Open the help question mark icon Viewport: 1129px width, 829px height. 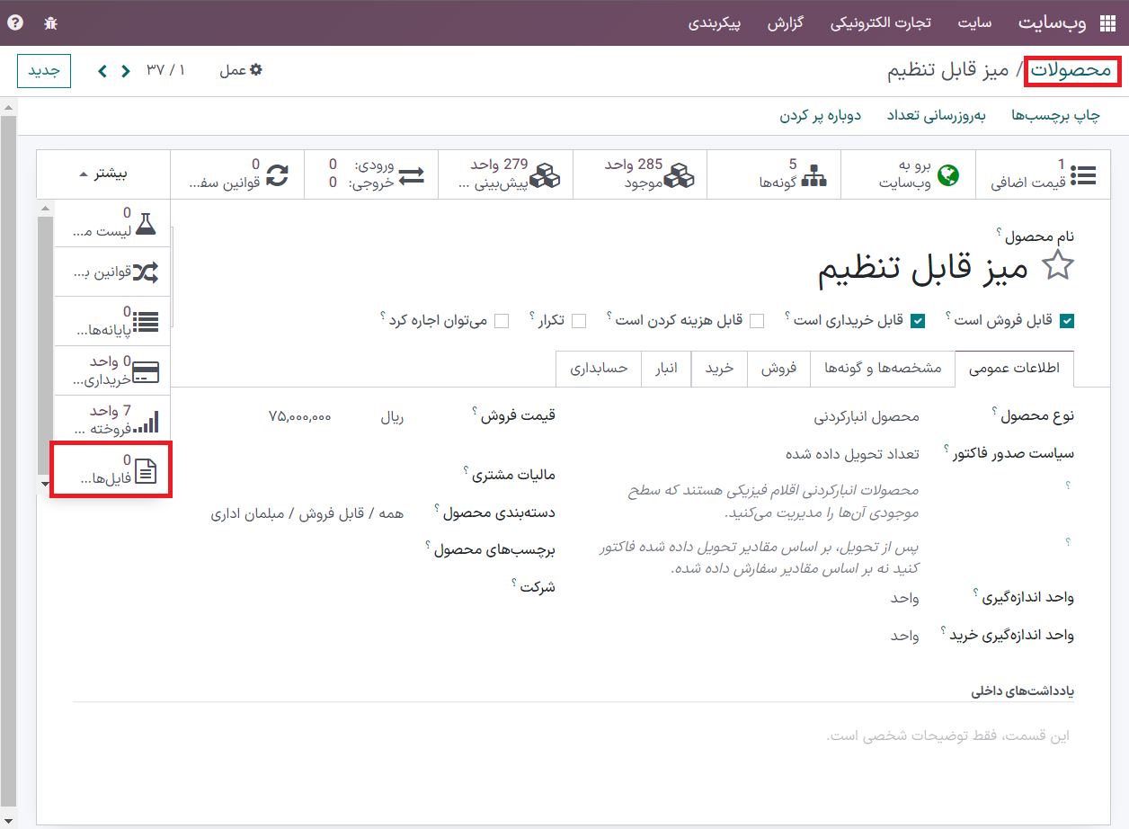[x=15, y=23]
